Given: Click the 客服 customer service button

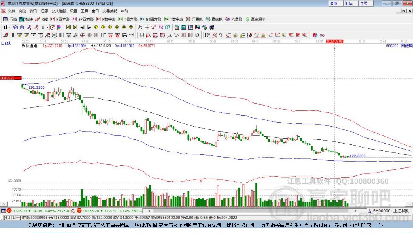Looking at the screenshot, I should tap(334, 3).
